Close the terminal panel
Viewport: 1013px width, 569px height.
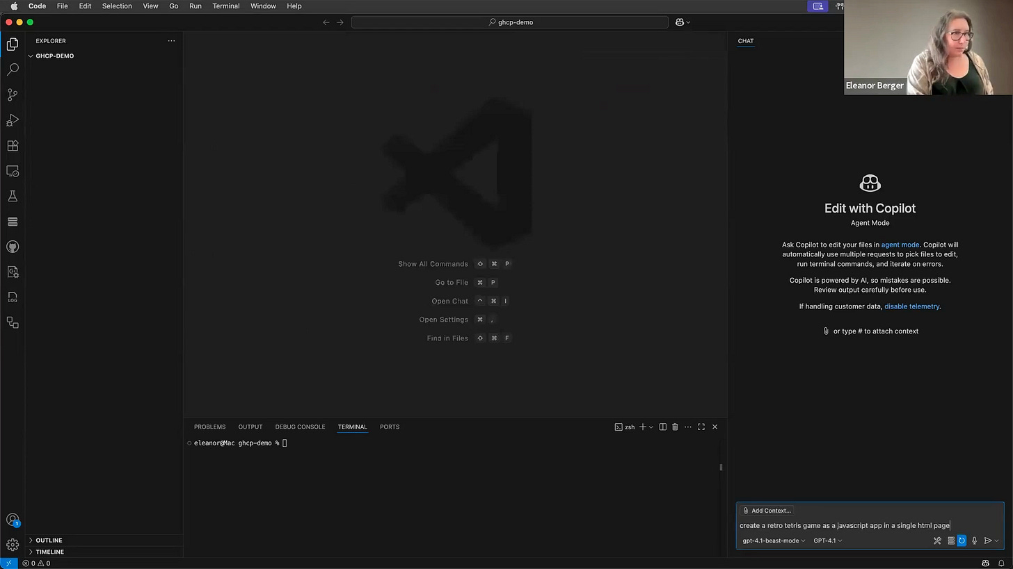[715, 427]
